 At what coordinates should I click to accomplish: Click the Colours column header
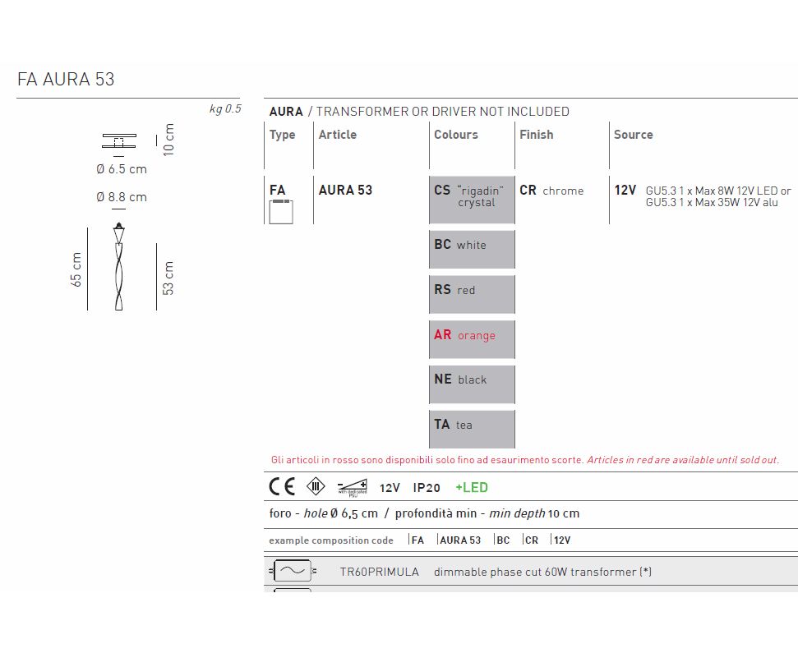[x=455, y=135]
